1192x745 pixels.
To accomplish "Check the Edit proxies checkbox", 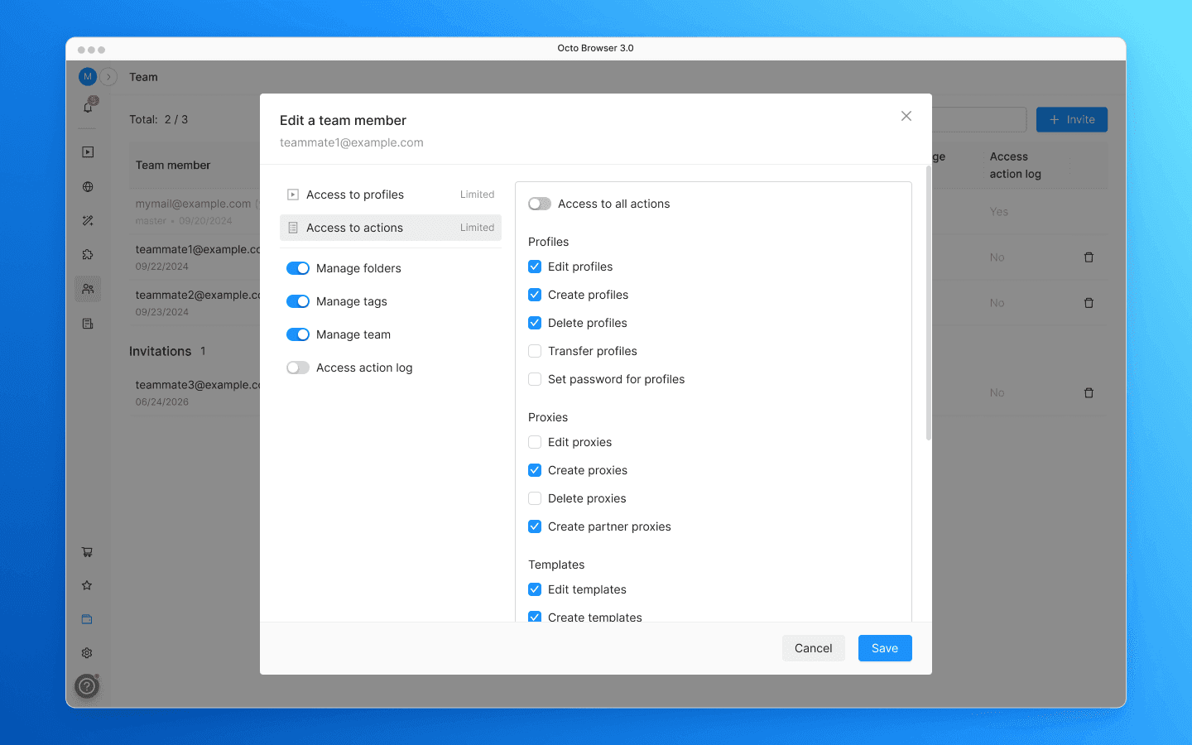I will point(535,442).
